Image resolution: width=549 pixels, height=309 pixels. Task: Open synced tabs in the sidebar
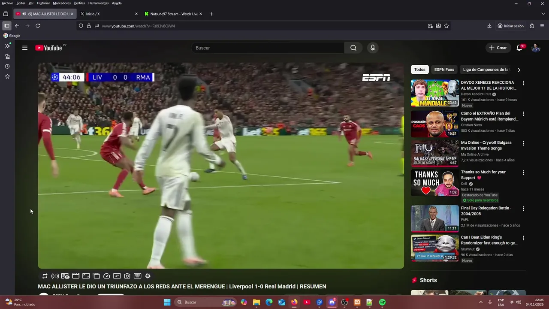click(x=7, y=56)
